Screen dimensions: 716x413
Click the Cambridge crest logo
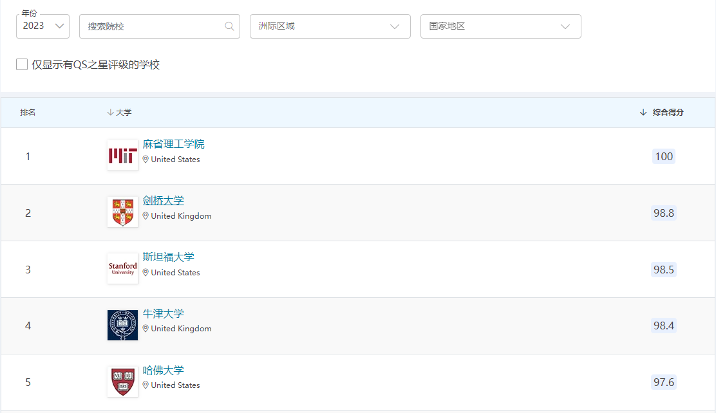pyautogui.click(x=122, y=212)
